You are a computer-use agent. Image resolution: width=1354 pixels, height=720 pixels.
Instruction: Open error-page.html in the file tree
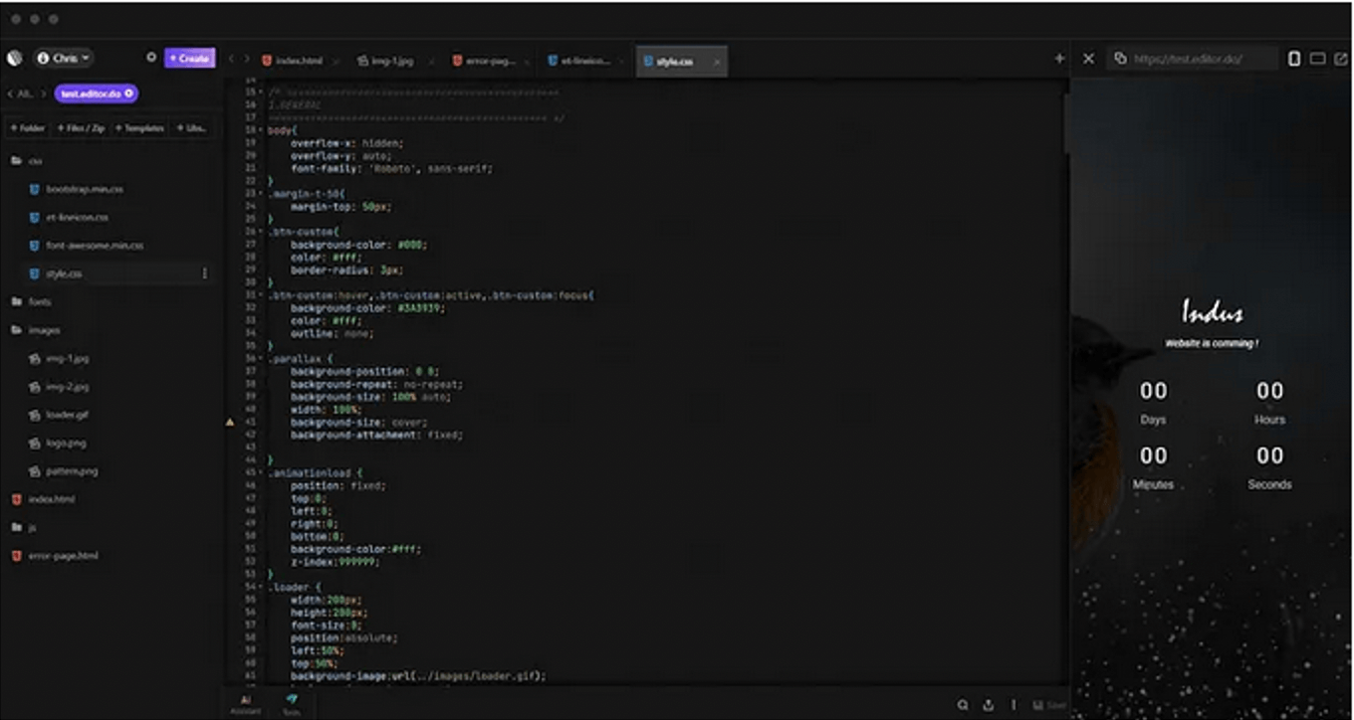[x=55, y=556]
